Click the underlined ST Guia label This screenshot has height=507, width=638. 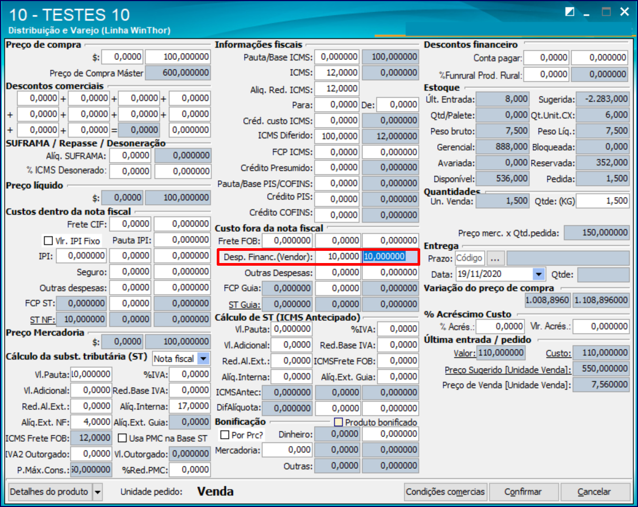(244, 305)
